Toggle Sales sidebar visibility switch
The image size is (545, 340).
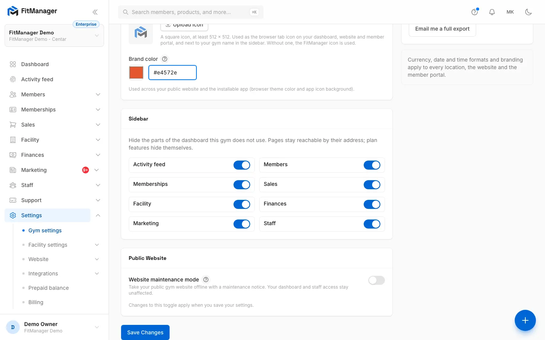click(372, 185)
